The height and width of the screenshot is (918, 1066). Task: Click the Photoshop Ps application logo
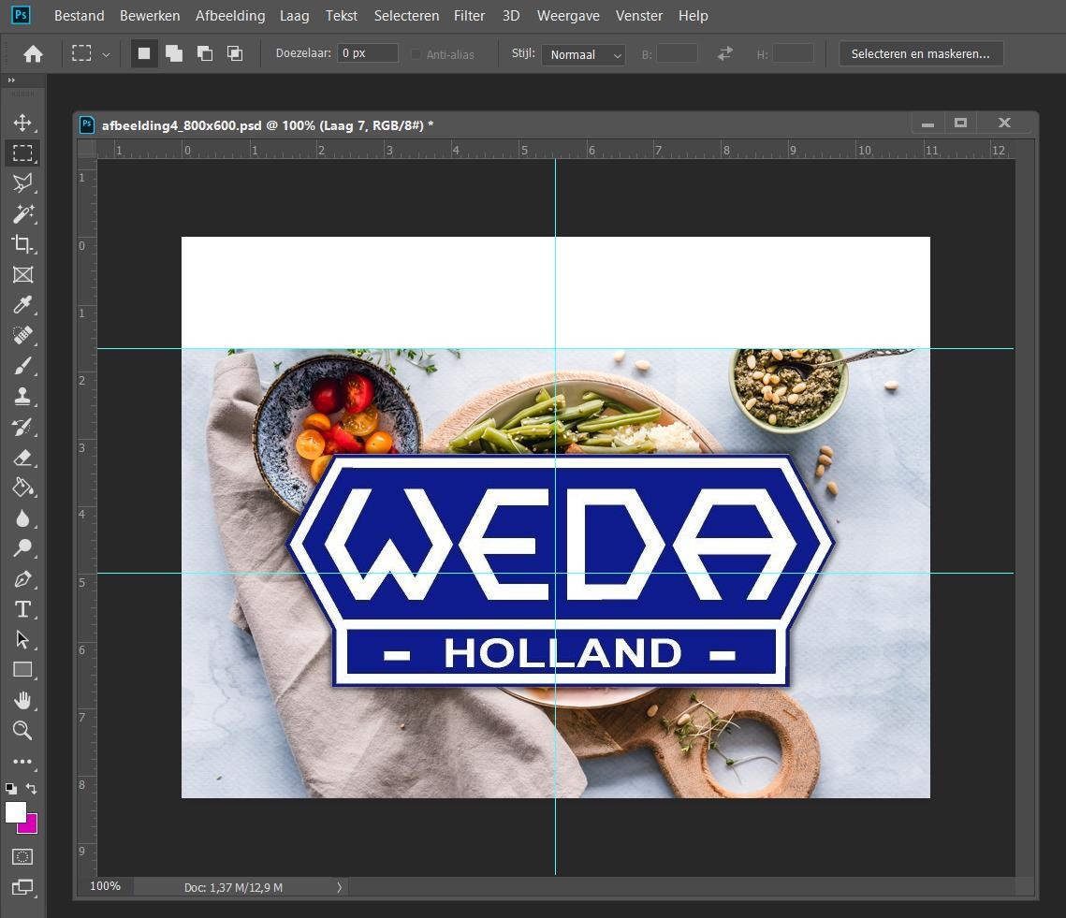22,15
